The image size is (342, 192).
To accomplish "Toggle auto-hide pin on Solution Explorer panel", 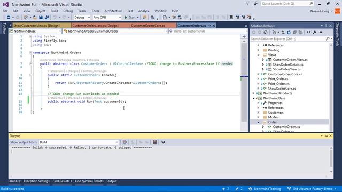I will click(x=327, y=26).
